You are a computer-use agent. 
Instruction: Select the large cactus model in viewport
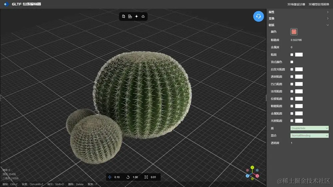(x=143, y=94)
